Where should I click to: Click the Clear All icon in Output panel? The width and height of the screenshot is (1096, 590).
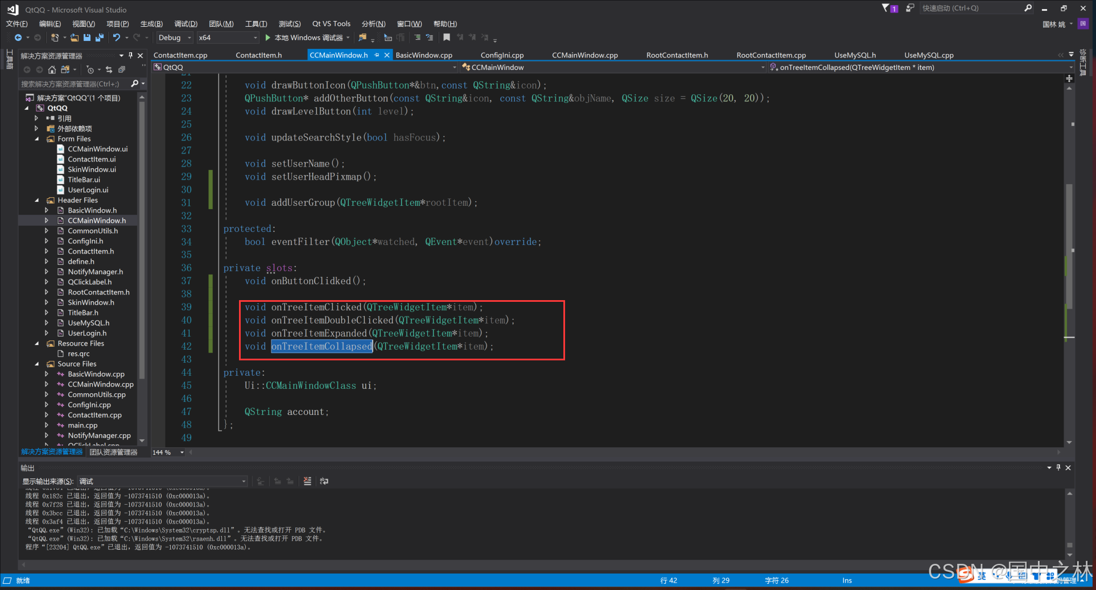307,481
